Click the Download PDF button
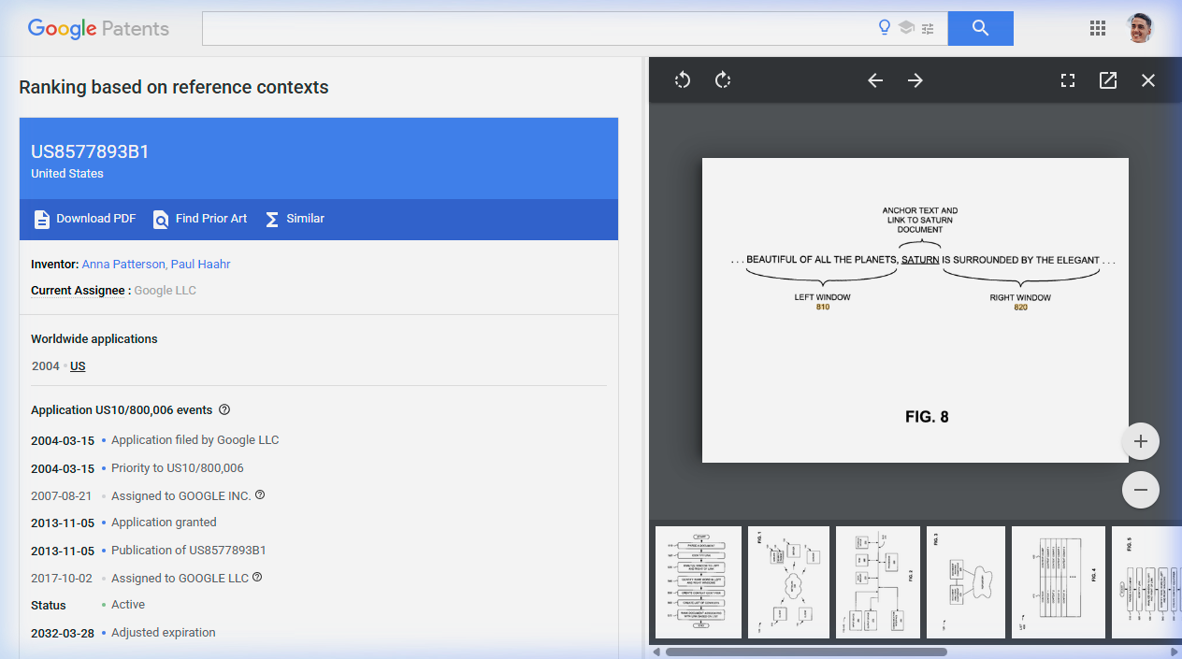The width and height of the screenshot is (1182, 659). pos(85,219)
